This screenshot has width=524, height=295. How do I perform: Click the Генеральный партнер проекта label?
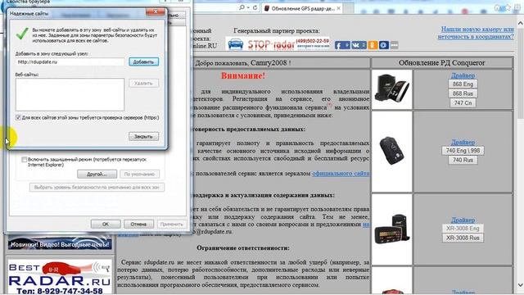coord(277,31)
